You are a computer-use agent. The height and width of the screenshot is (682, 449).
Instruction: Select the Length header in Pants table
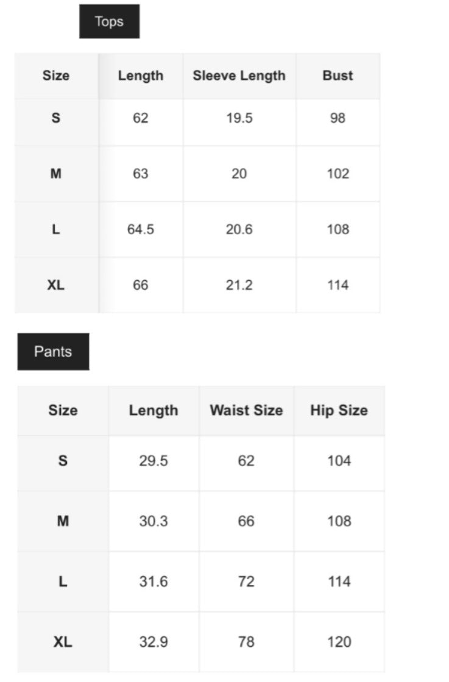(x=154, y=410)
